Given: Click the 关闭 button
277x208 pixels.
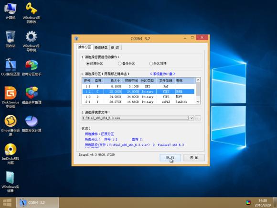Looking at the screenshot, I should tap(194, 157).
